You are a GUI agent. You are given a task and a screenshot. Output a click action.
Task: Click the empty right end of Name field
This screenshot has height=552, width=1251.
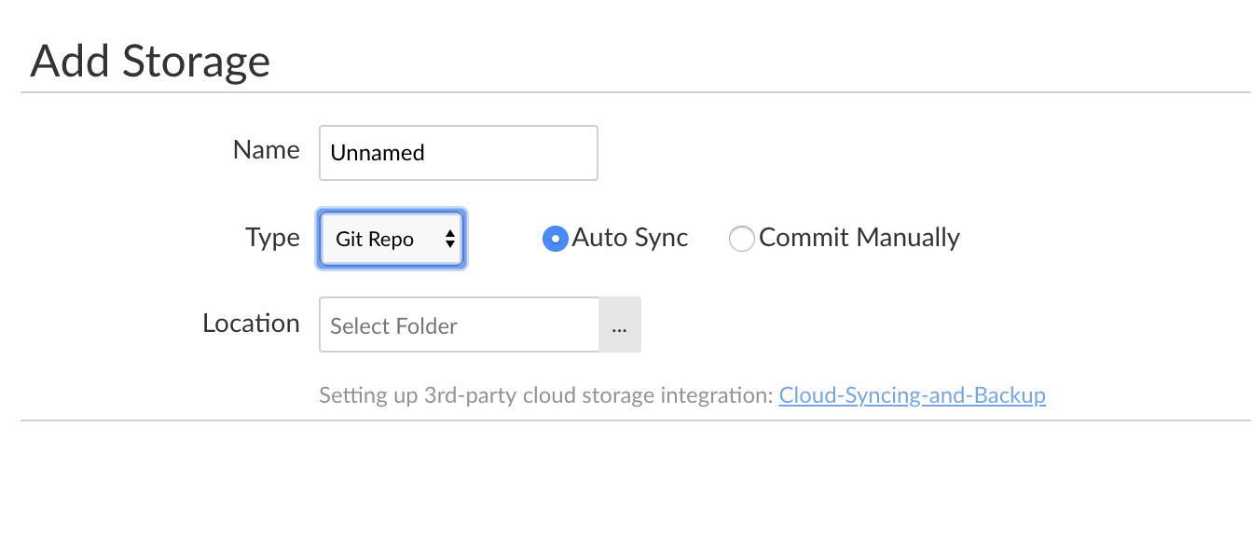tap(559, 153)
